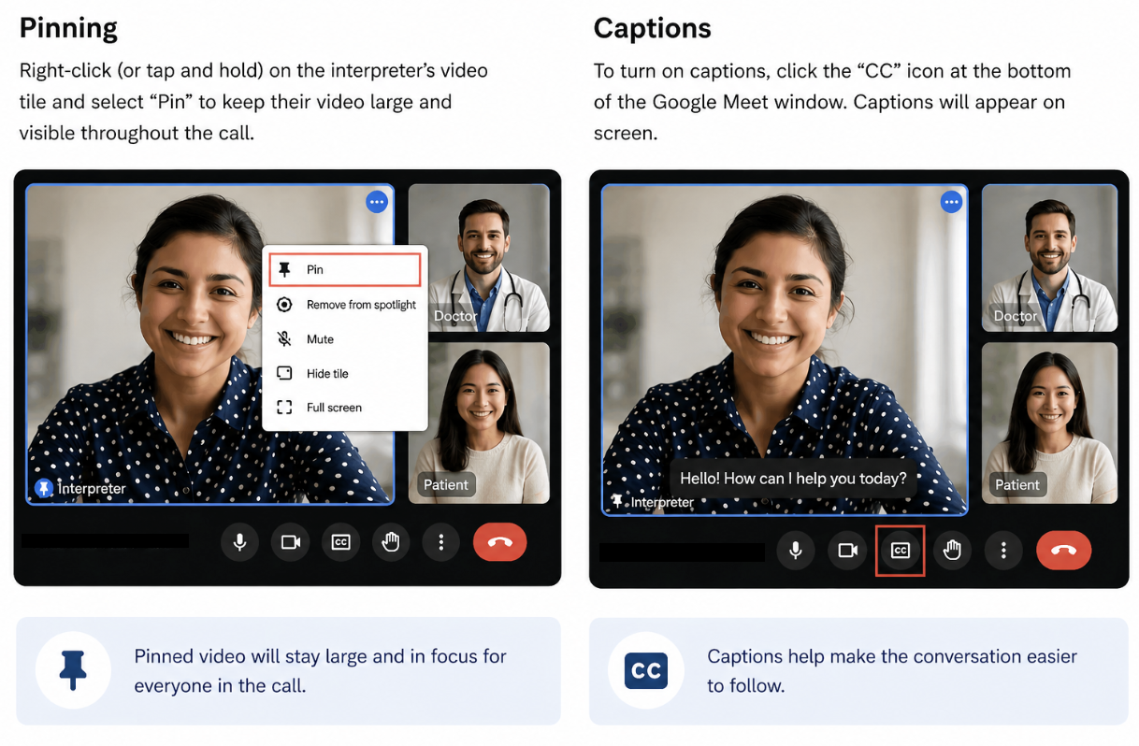This screenshot has height=746, width=1139.
Task: Raise hand in Pinning call toolbar
Action: tap(391, 542)
